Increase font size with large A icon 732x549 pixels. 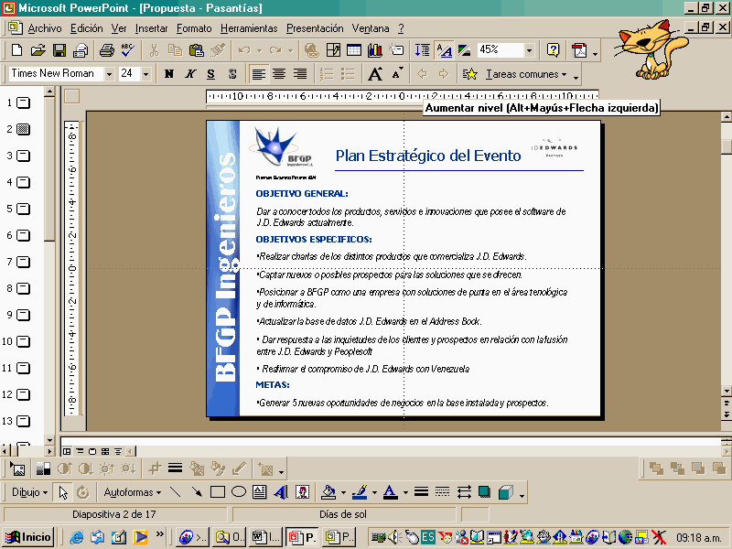point(375,74)
